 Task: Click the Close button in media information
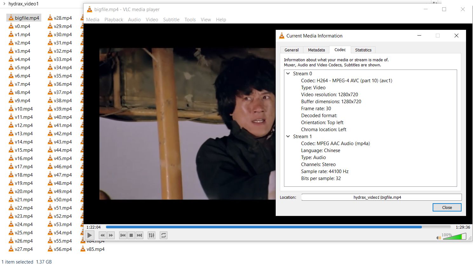(x=447, y=207)
